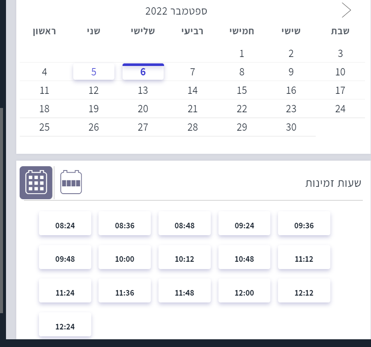371x347 pixels.
Task: Pick September 13 in the calendar
Action: click(143, 90)
